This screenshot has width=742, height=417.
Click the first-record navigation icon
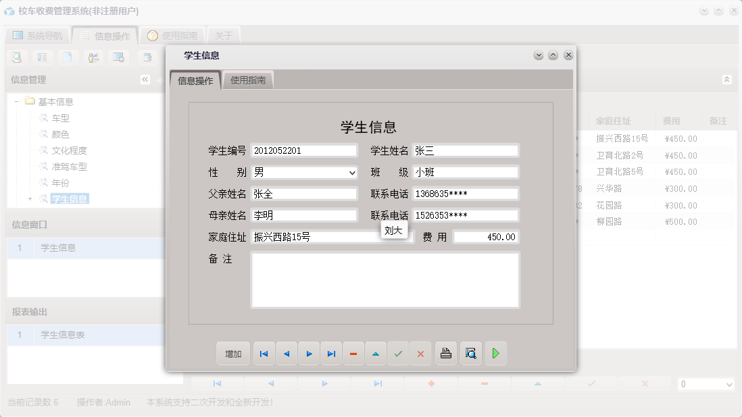264,353
